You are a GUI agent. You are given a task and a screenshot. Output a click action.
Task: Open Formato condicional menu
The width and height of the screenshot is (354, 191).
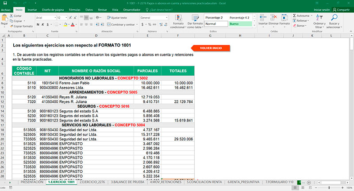pyautogui.click(x=178, y=22)
